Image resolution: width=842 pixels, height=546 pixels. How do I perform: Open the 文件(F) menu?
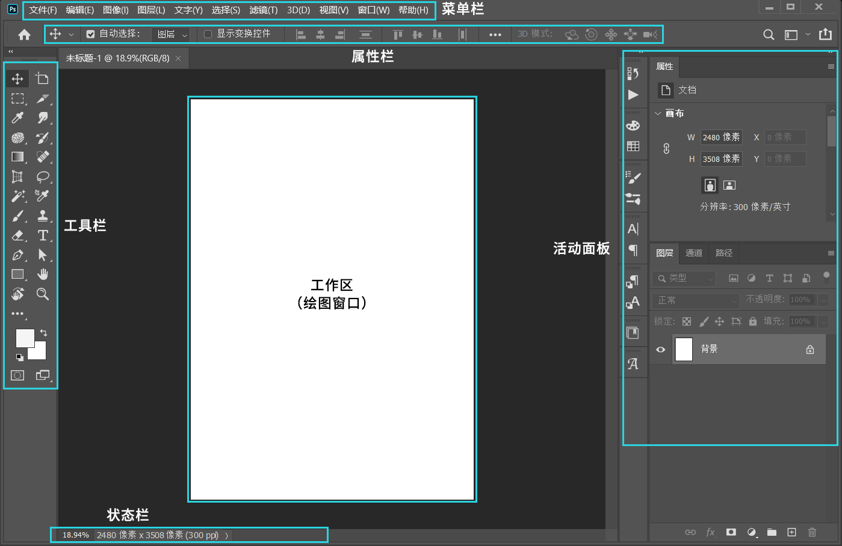tap(43, 10)
